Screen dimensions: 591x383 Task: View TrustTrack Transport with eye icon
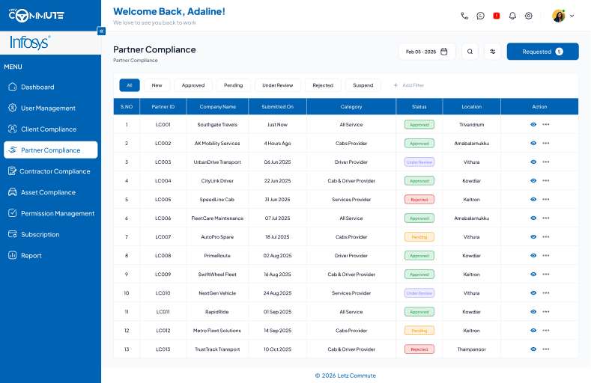(533, 349)
